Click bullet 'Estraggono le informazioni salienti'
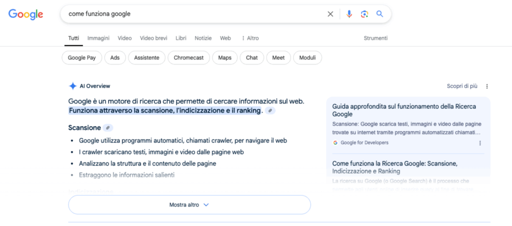 coord(126,175)
